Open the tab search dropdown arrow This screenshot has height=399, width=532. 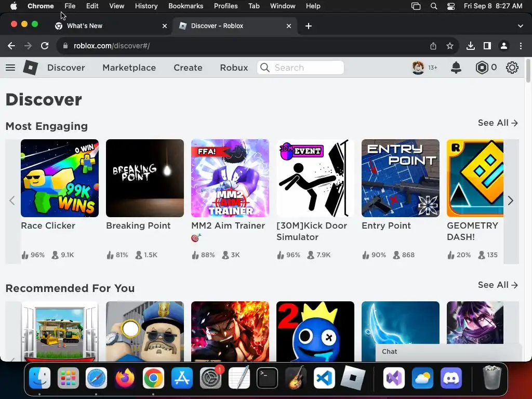click(x=520, y=26)
